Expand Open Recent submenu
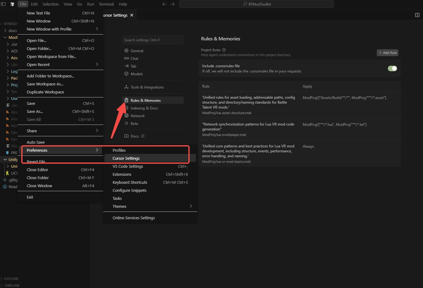Viewport: 423px width, 288px height. [97, 64]
